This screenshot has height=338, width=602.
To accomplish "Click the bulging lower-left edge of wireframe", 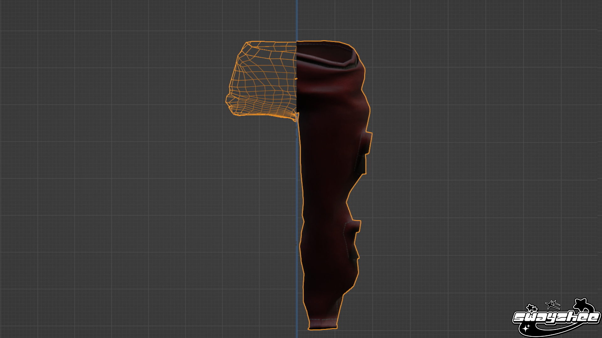I will pyautogui.click(x=230, y=102).
